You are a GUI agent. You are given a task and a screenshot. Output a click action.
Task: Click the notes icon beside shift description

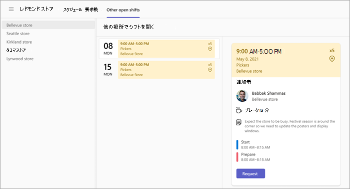238,122
